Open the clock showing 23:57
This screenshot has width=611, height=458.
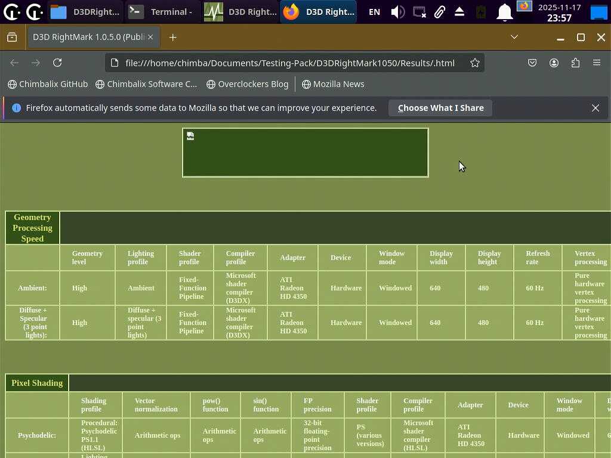559,13
